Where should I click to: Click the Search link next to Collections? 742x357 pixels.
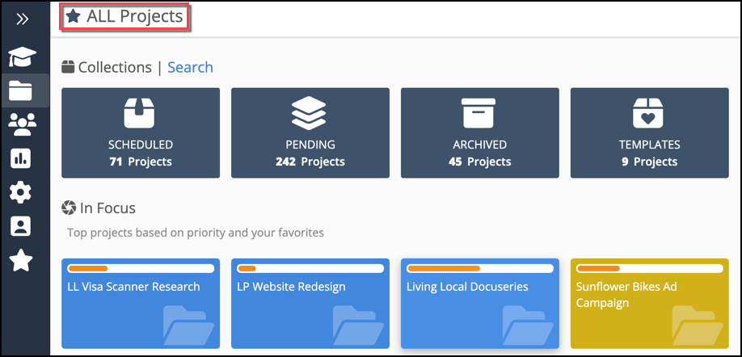point(190,67)
